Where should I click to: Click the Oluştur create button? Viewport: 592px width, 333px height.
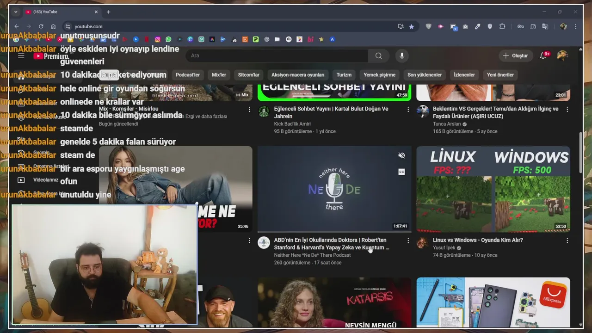(x=516, y=55)
